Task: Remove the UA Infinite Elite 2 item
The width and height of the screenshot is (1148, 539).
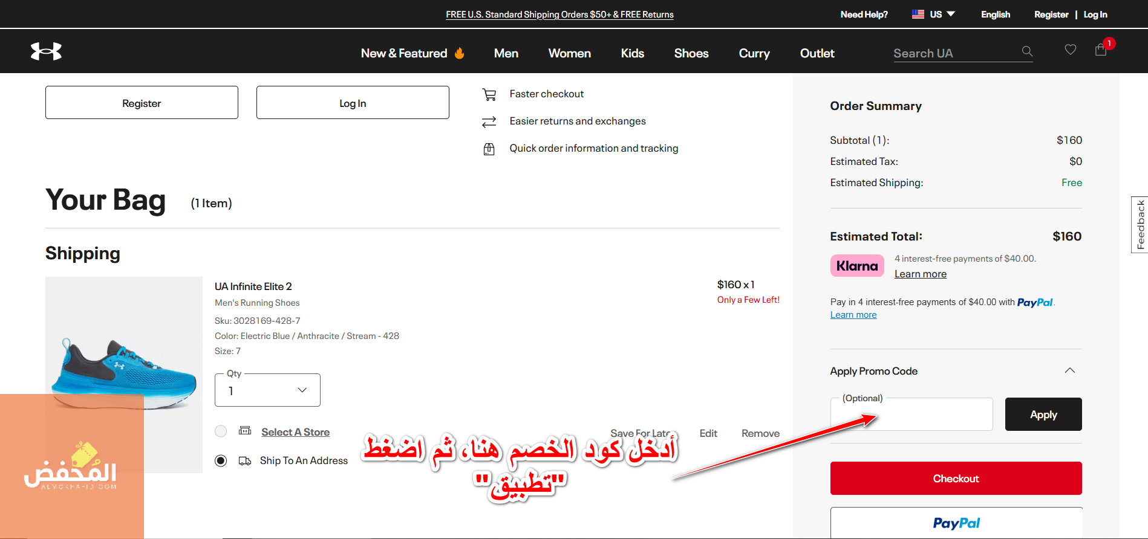Action: click(x=760, y=433)
